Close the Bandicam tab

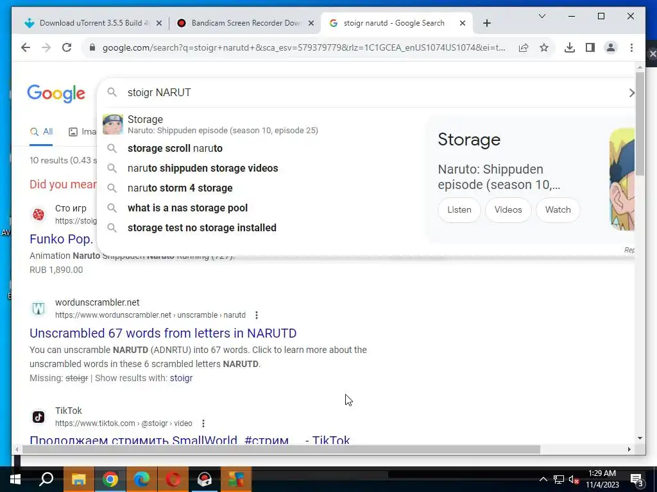pos(311,24)
